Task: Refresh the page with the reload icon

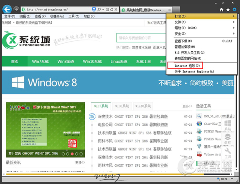Action: click(112, 10)
